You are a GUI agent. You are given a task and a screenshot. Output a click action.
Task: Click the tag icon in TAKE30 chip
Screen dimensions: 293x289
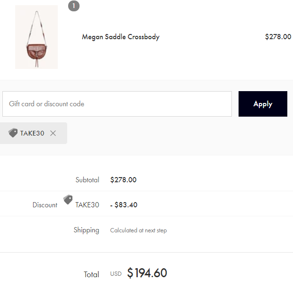[13, 133]
